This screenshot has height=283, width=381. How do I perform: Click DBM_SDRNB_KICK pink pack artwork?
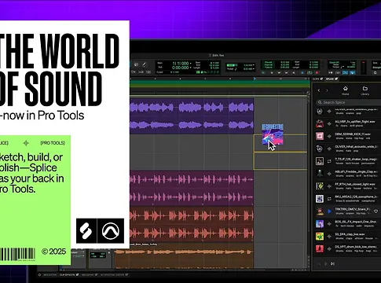[x=320, y=136]
